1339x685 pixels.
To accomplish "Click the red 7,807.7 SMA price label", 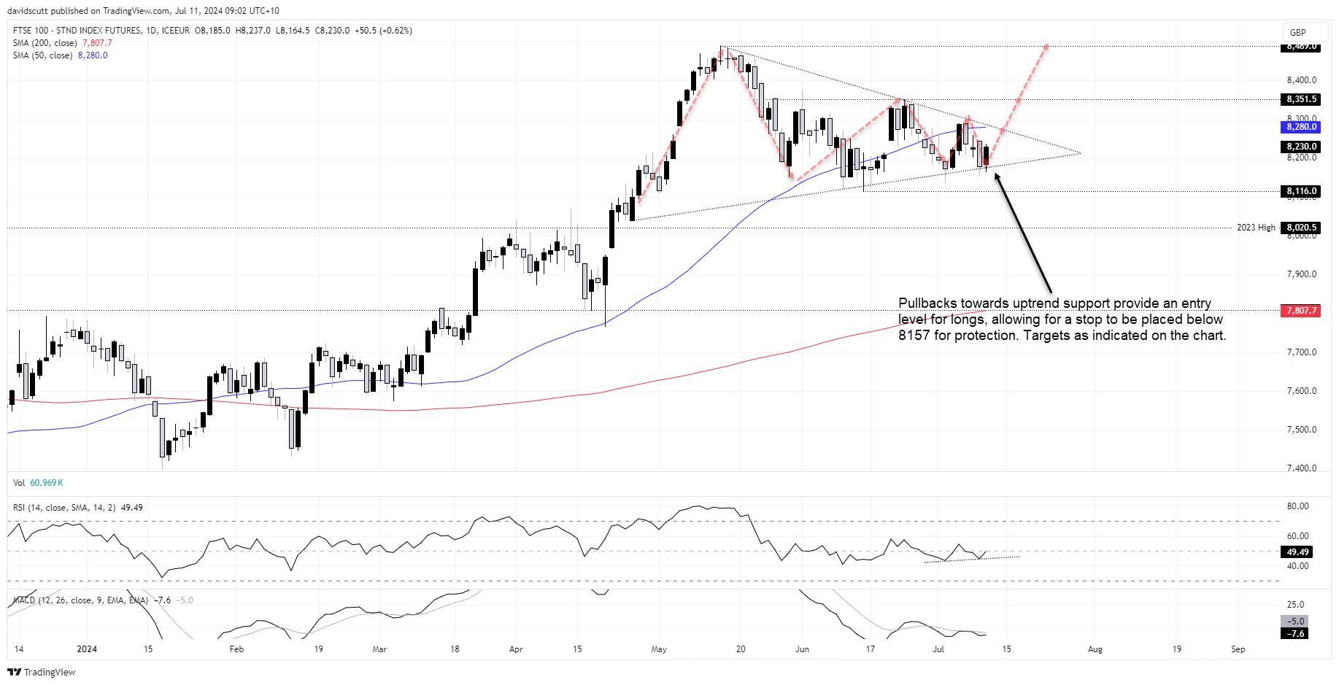I will point(1301,311).
